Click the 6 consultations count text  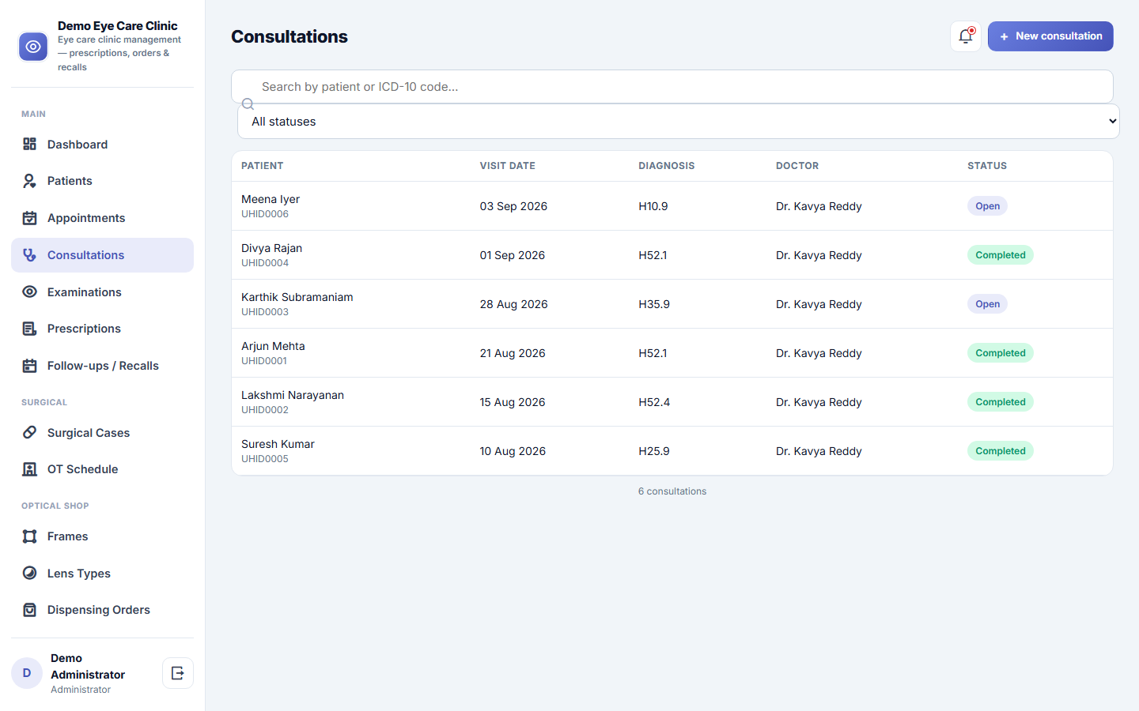pos(672,491)
